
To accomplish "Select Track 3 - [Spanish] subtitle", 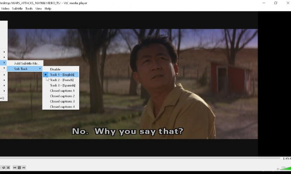I will pos(61,85).
